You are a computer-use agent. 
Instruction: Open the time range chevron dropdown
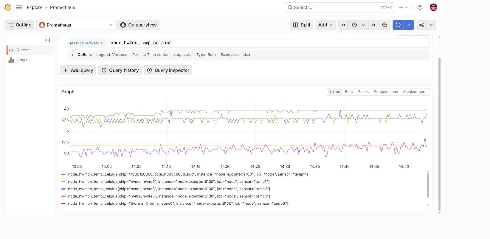coord(363,25)
